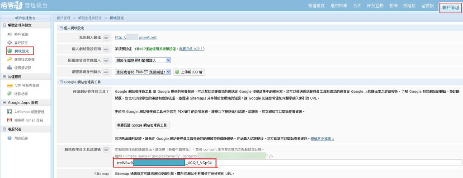
Task: Go to 管理首頁 in top navigation
Action: 316,5
